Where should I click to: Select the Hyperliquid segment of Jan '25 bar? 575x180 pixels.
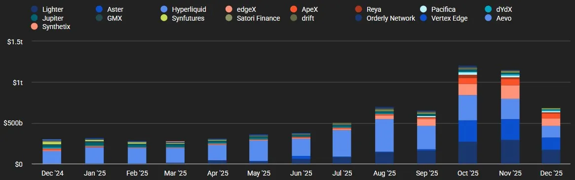pos(95,155)
